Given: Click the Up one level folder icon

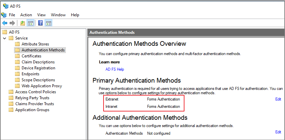Looking at the screenshot, I should coord(23,23).
